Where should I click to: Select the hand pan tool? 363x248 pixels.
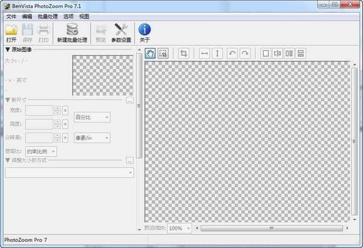click(x=151, y=54)
